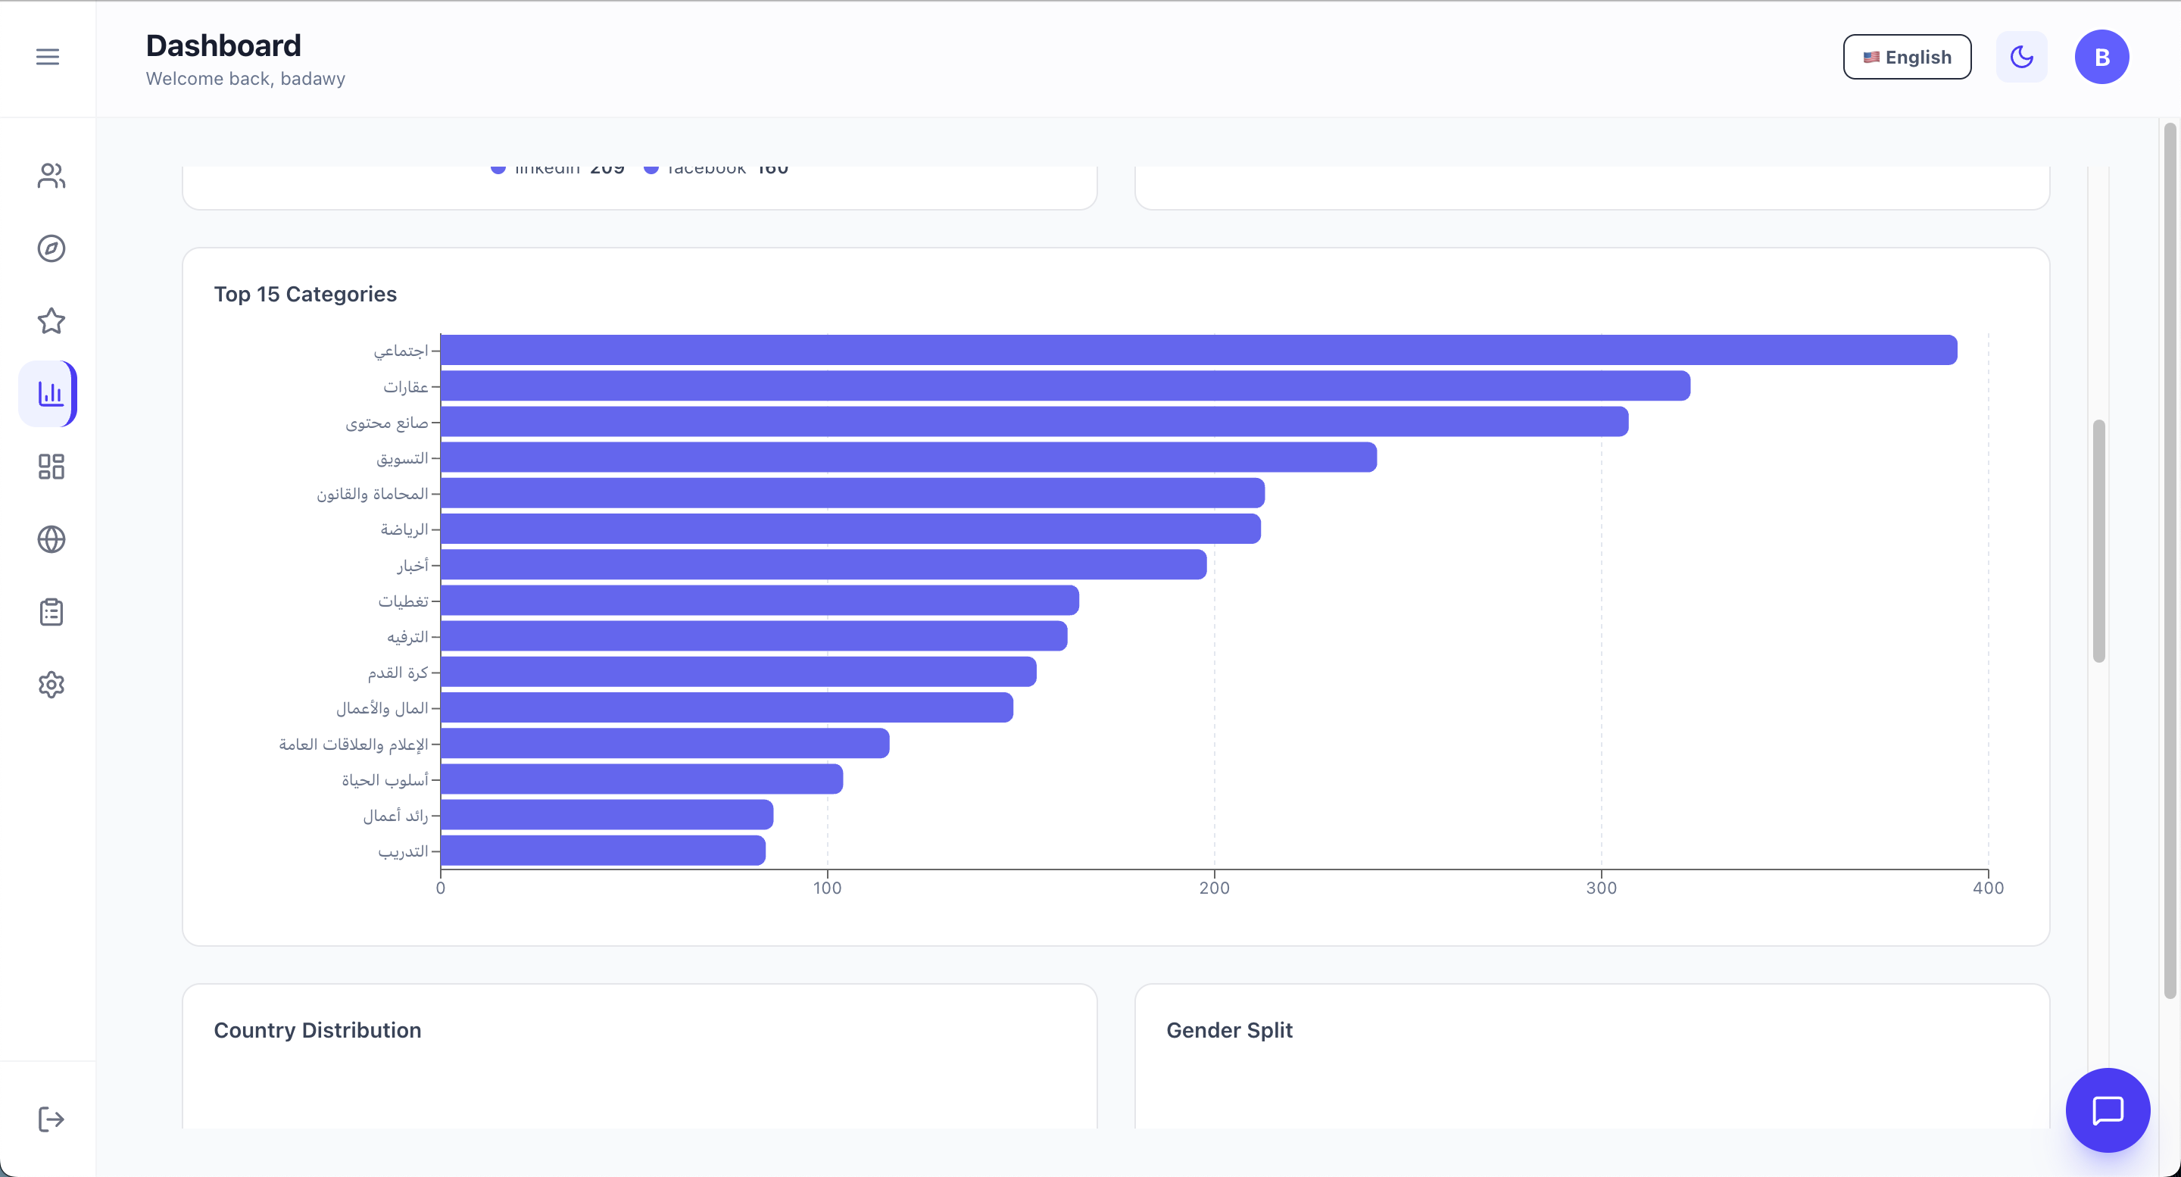Click the رائد أعمال bar
2181x1177 pixels.
point(607,816)
